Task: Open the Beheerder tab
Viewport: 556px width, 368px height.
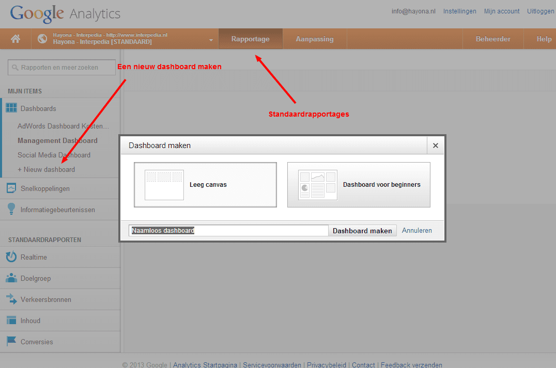Action: (x=493, y=39)
